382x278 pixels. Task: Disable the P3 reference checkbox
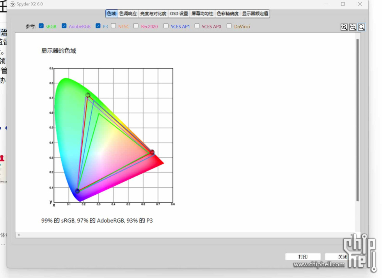click(98, 26)
